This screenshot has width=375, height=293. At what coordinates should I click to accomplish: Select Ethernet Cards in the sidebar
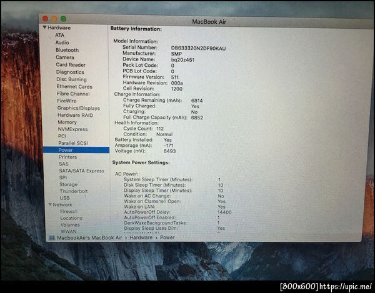point(74,86)
